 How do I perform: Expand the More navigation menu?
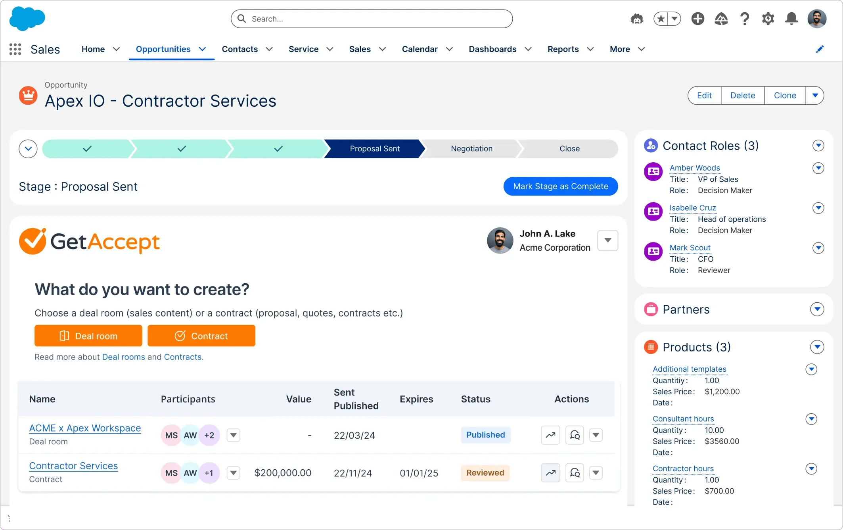(627, 49)
